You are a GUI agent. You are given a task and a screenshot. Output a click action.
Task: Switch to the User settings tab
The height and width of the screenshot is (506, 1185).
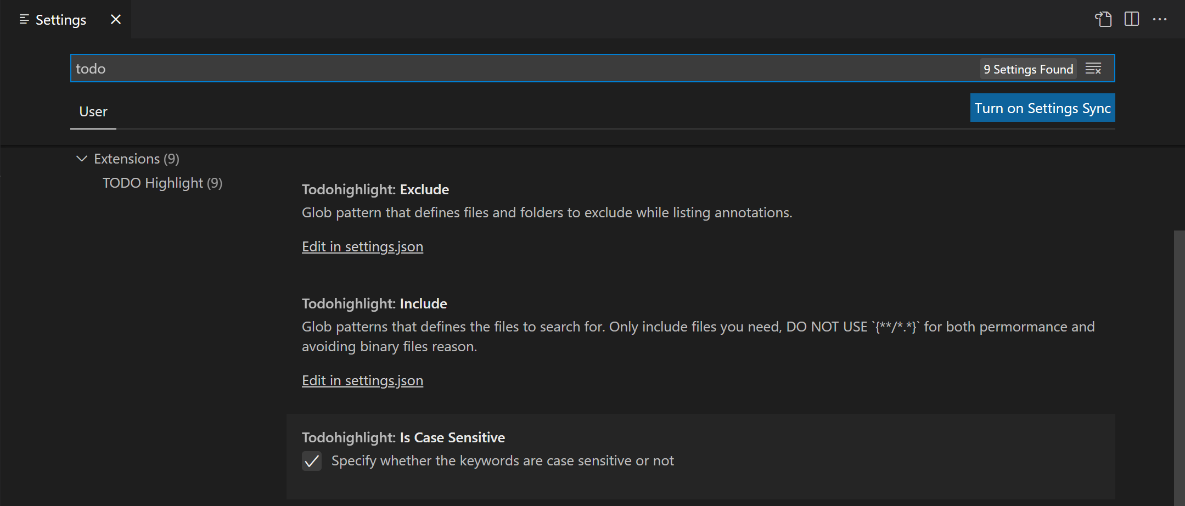93,111
